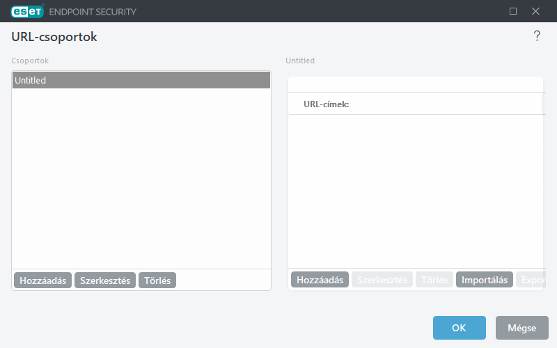This screenshot has width=557, height=348.
Task: Click greyed-out Szerkesztés in the URL panel
Action: pos(382,280)
